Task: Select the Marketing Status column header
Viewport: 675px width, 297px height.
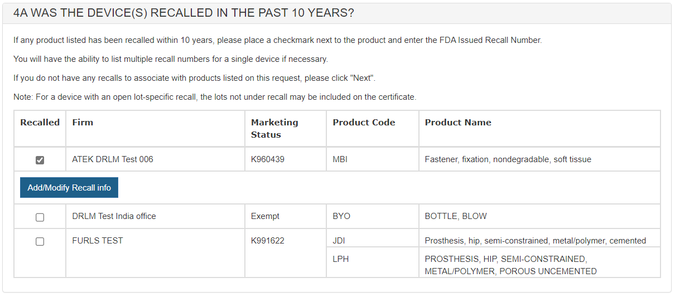Action: (274, 128)
